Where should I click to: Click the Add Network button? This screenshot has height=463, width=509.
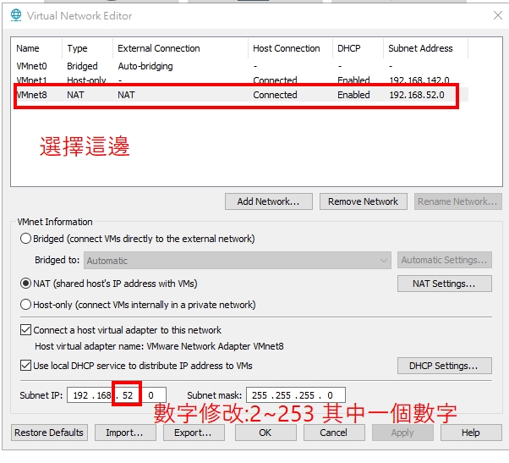pos(268,201)
